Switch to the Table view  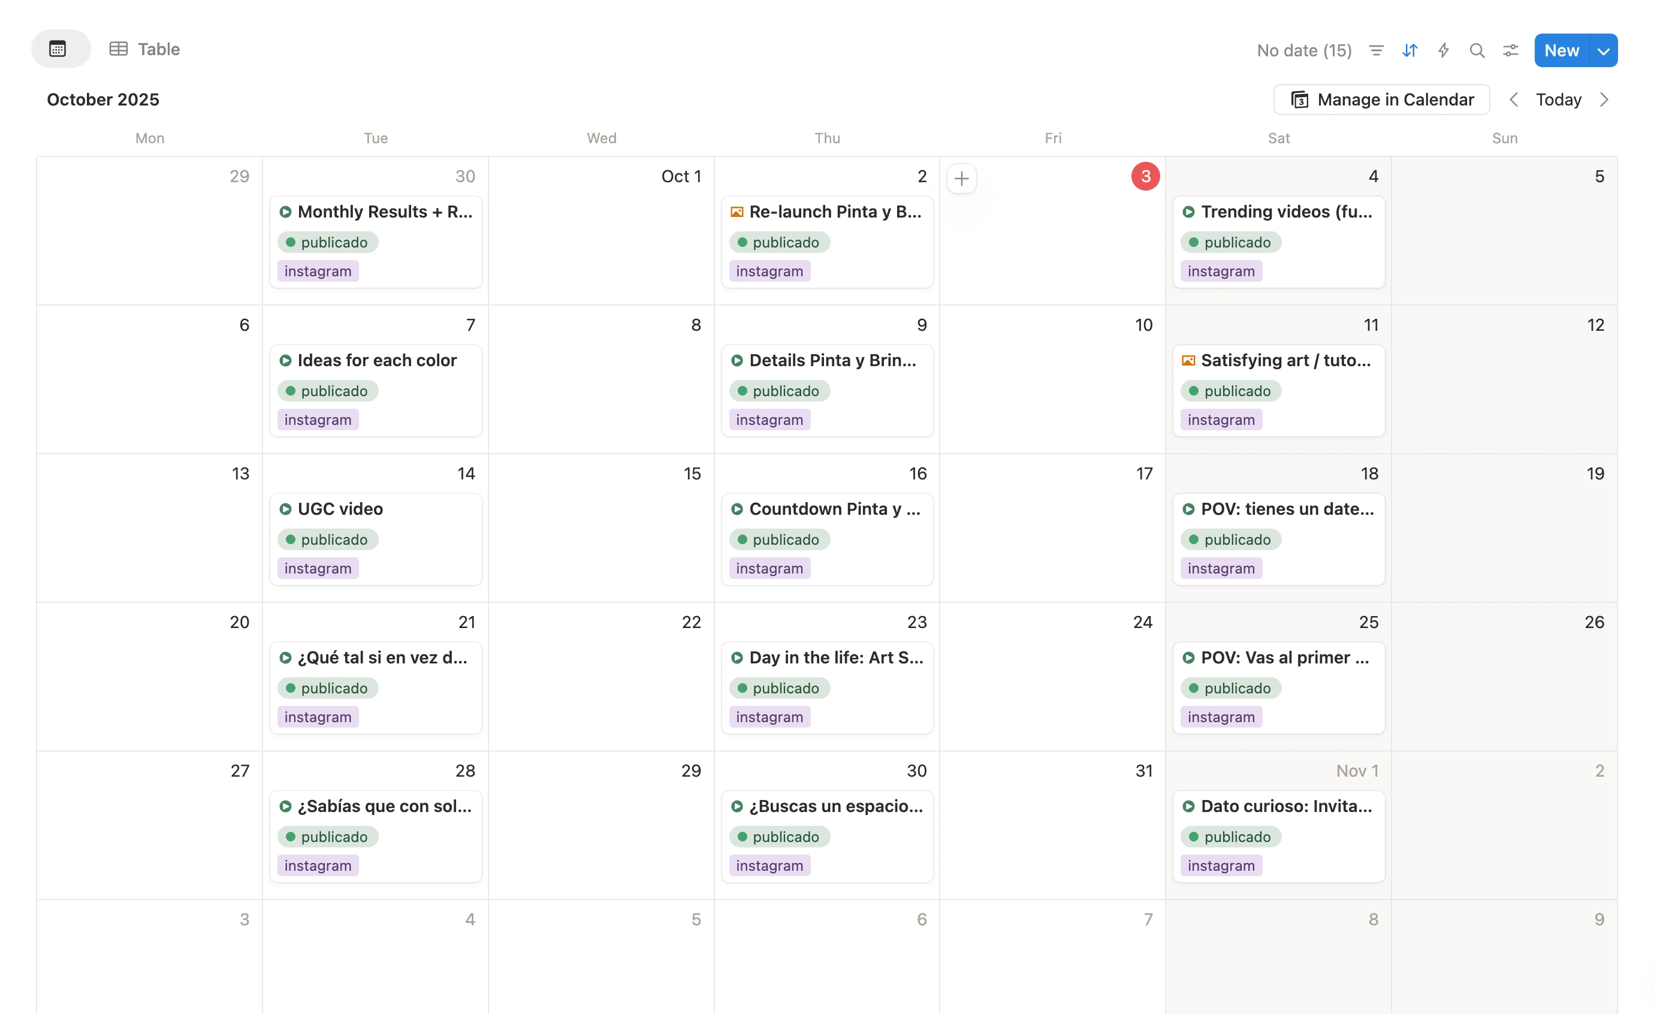(145, 49)
